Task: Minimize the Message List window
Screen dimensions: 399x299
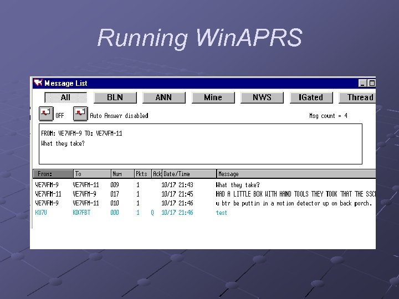Action: 362,83
